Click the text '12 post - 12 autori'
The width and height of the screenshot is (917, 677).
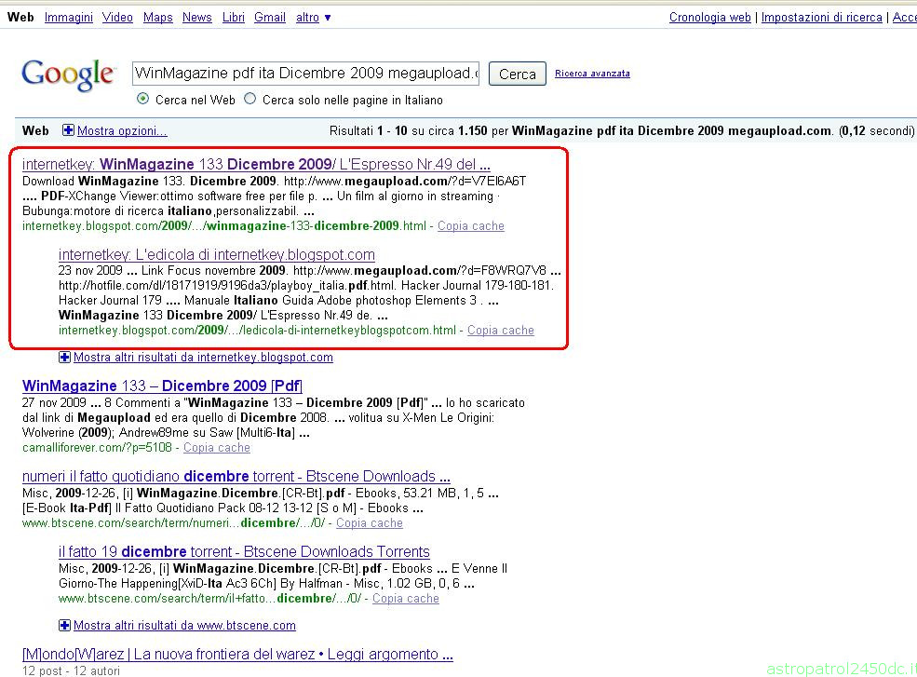coord(71,670)
